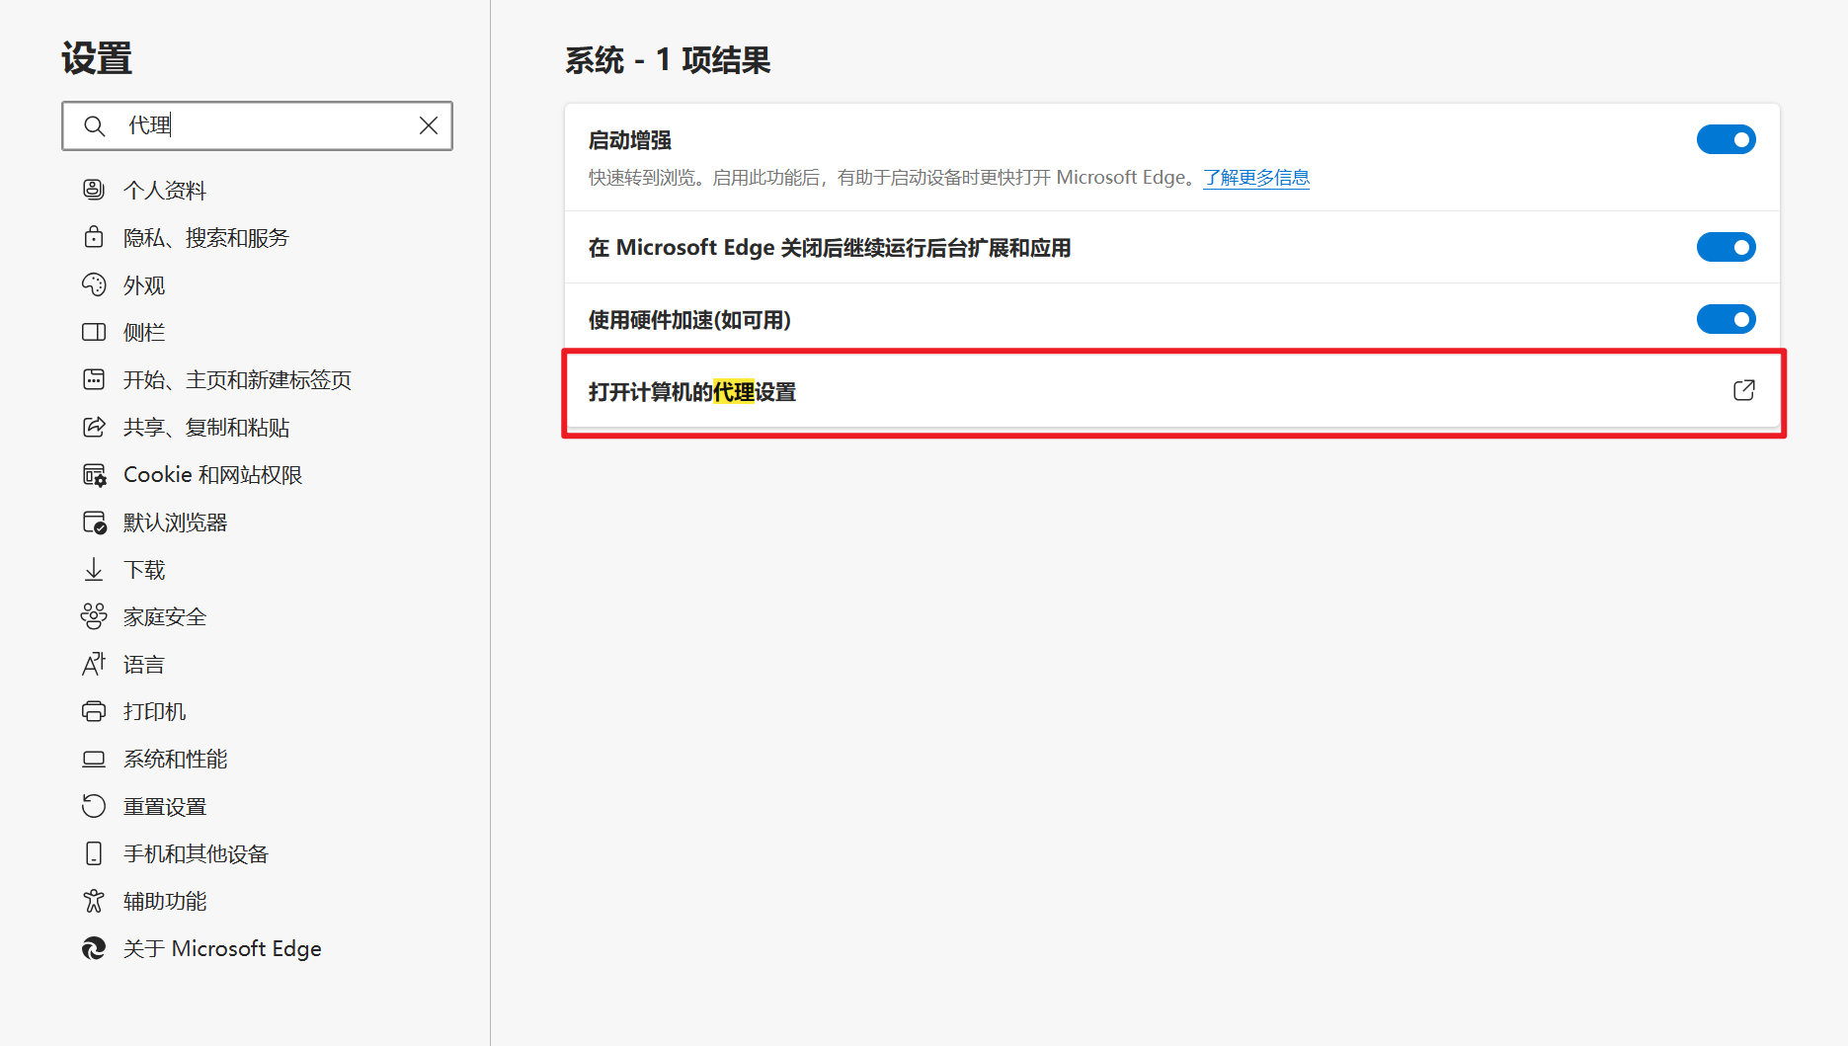Click the 下载 download arrow icon

coord(94,570)
